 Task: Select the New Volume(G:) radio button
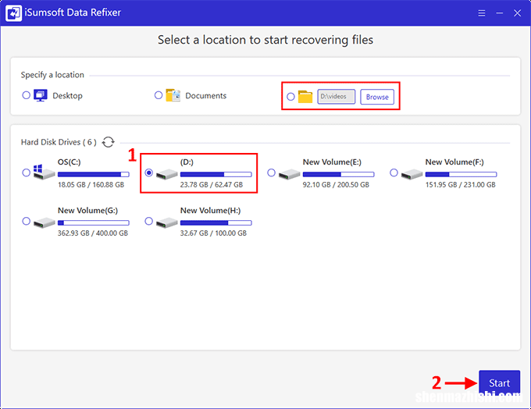[26, 221]
